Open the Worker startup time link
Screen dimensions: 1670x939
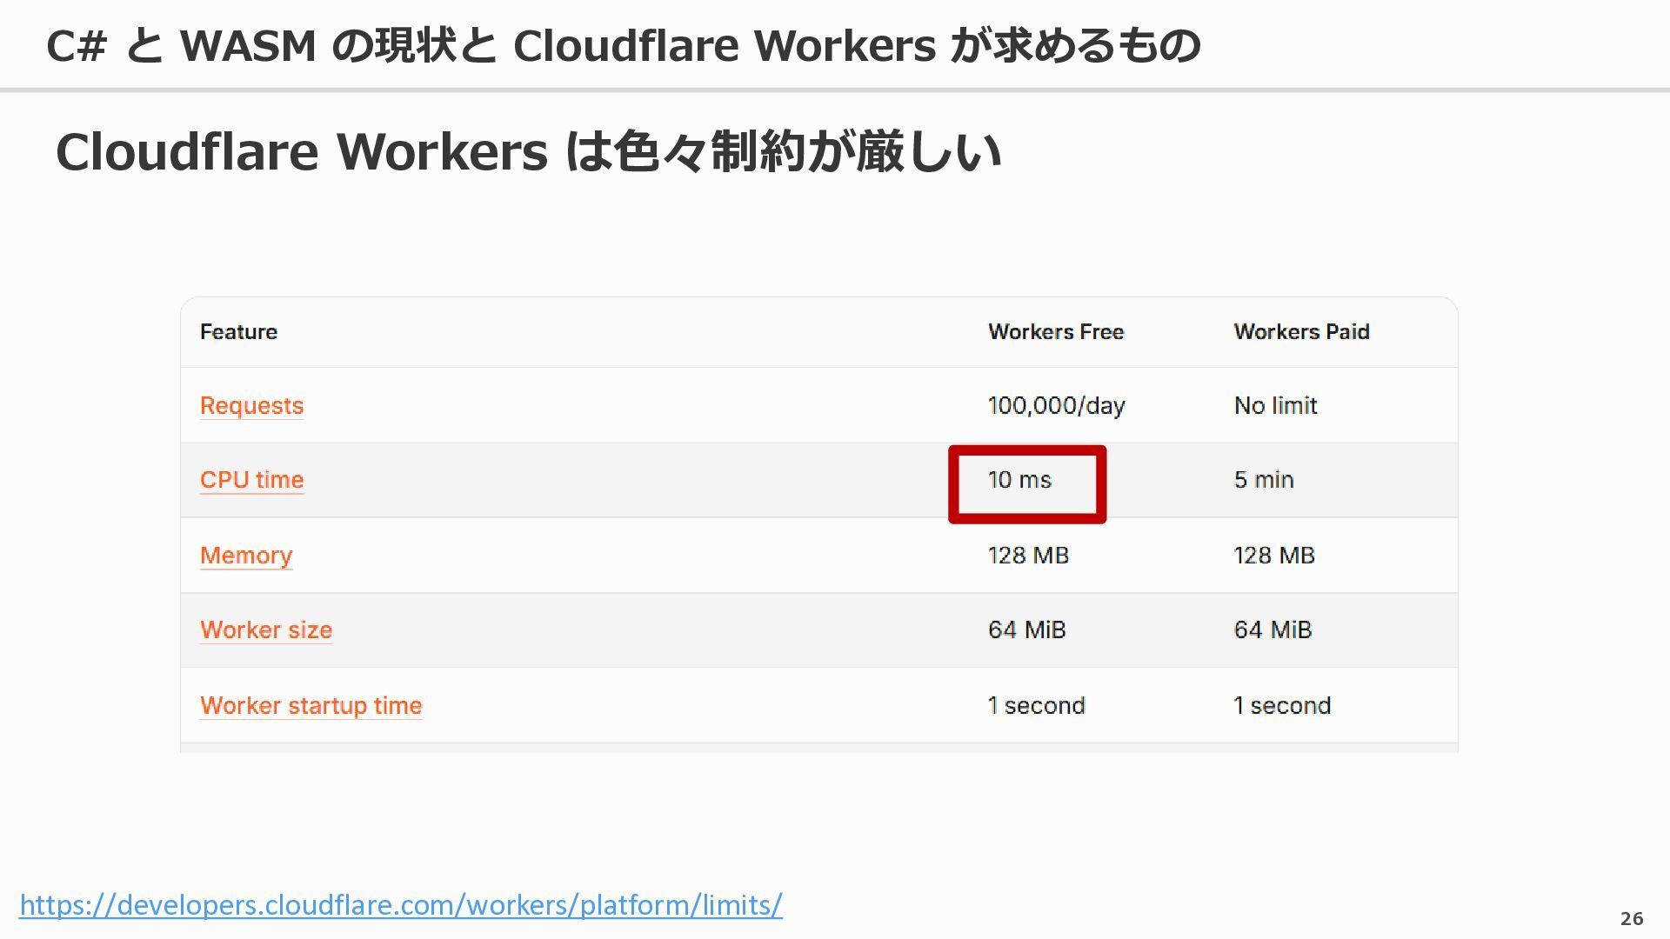[311, 706]
